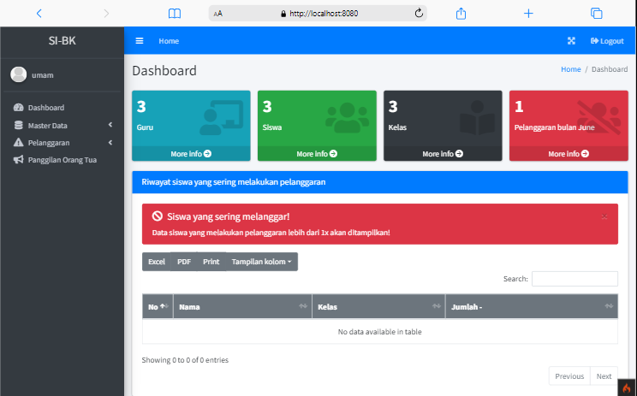Export table using the Excel button
Screen dimensions: 637x396
(157, 262)
